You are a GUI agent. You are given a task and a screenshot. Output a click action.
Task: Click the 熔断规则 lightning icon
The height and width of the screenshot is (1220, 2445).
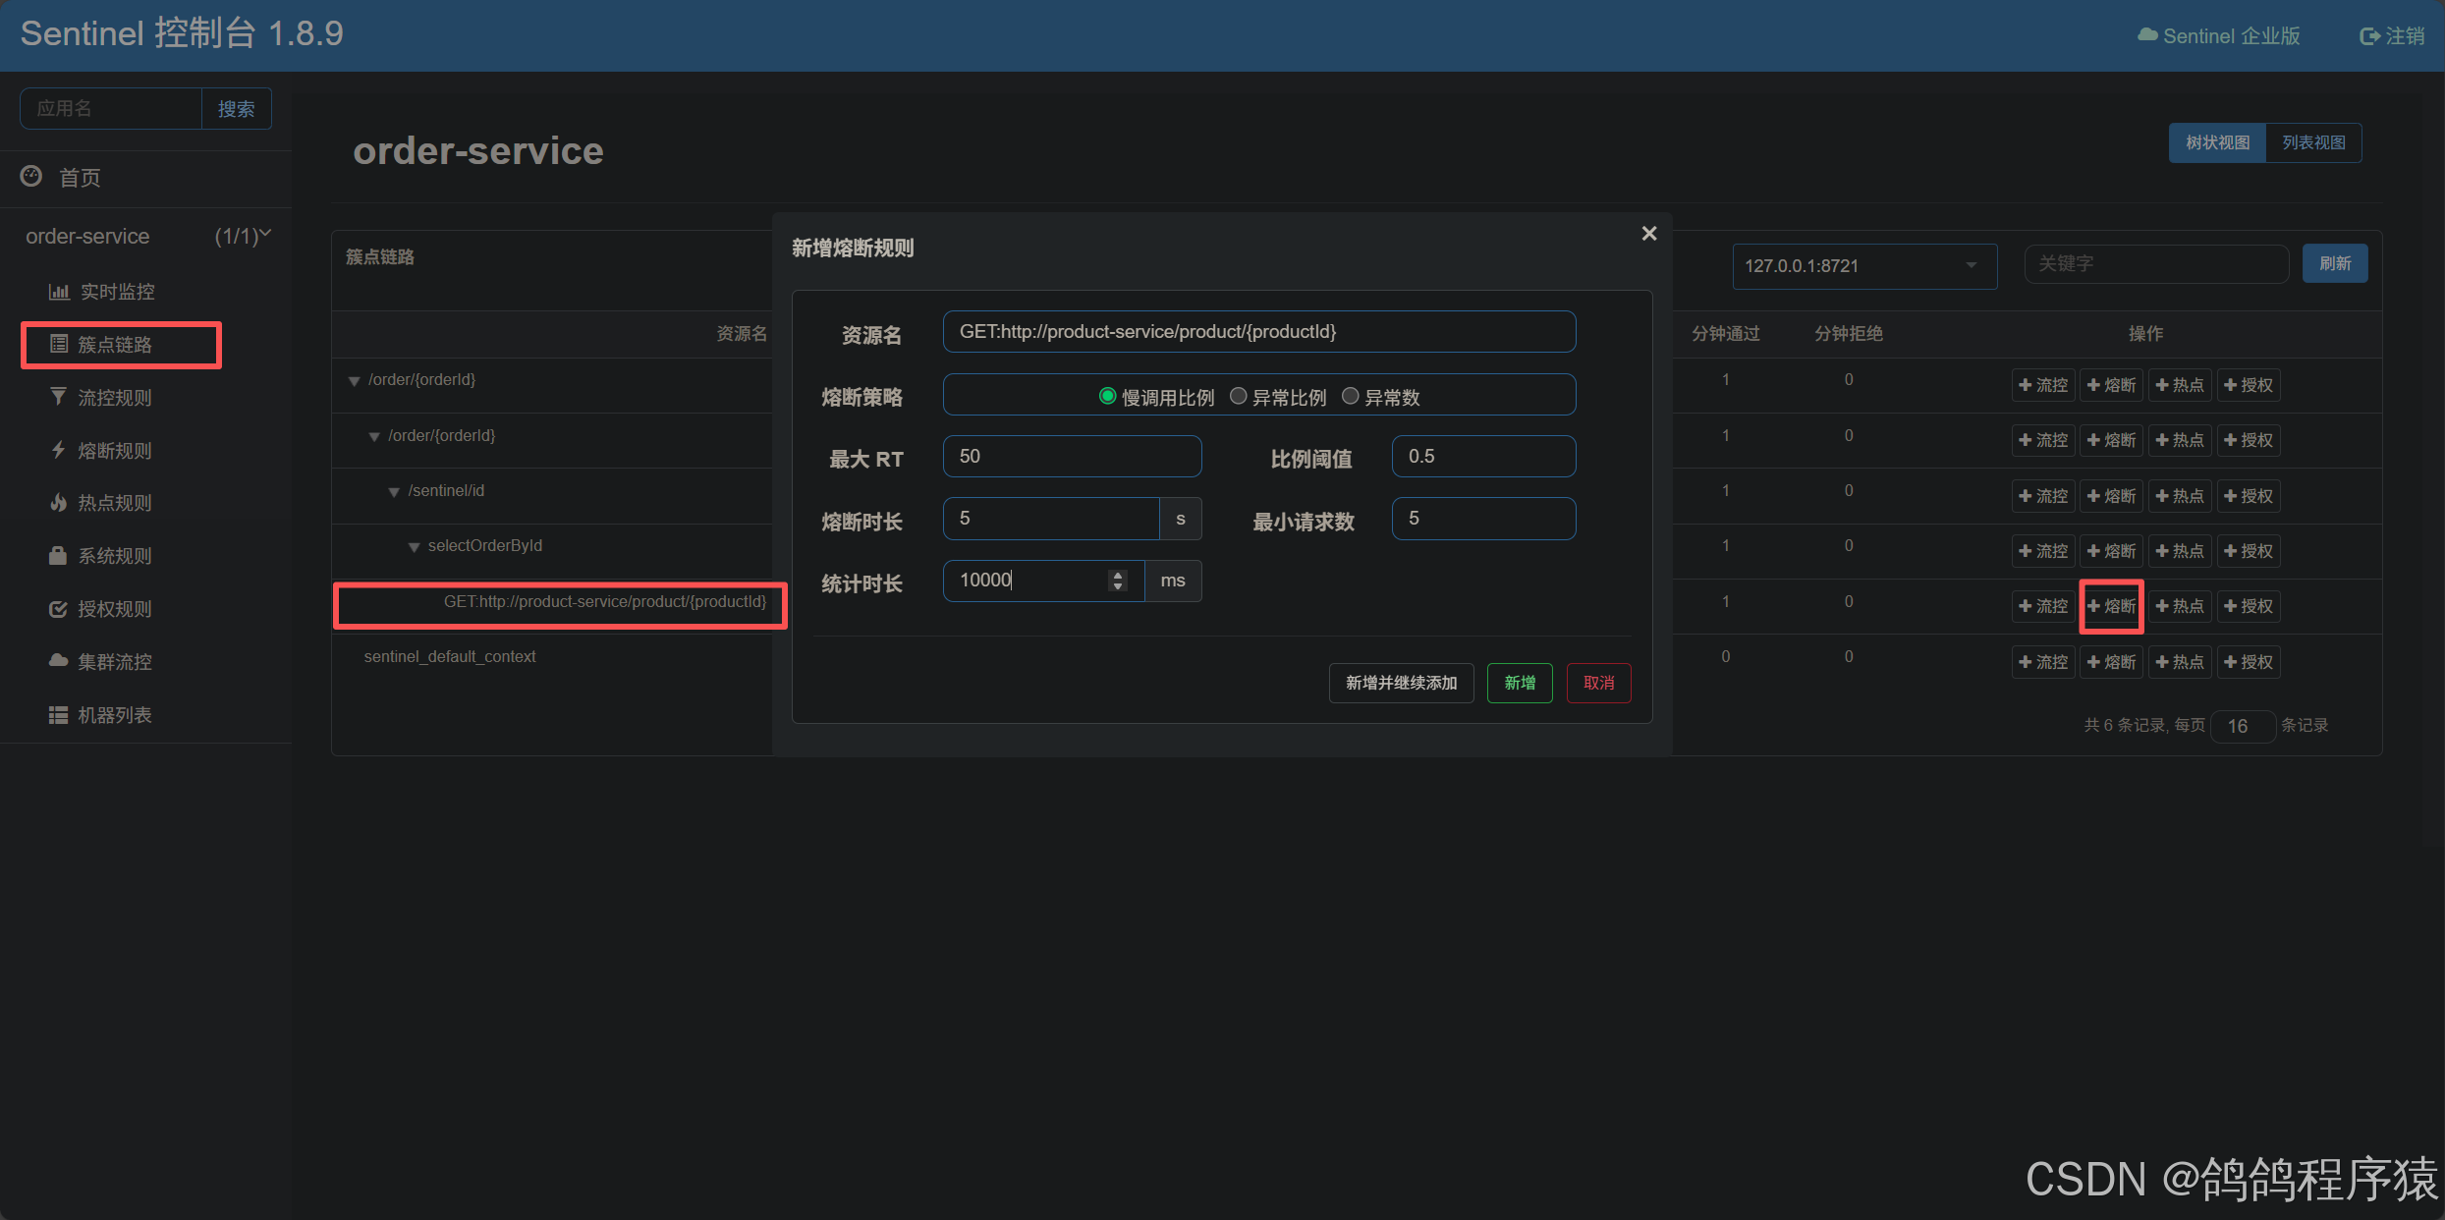pos(59,450)
